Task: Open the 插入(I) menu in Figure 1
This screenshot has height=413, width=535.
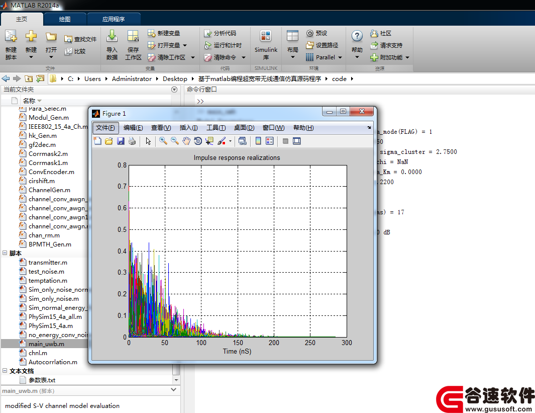Action: pyautogui.click(x=189, y=128)
